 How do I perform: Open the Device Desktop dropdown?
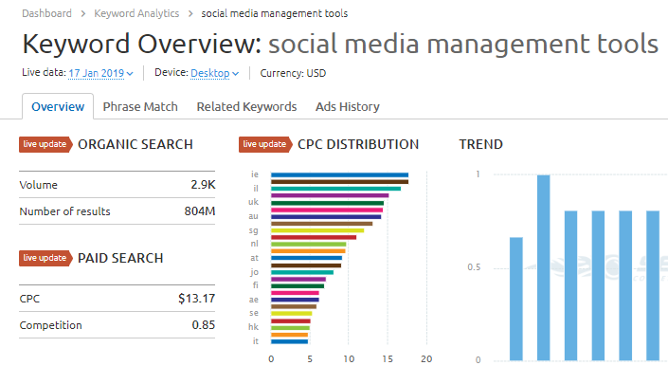click(214, 73)
